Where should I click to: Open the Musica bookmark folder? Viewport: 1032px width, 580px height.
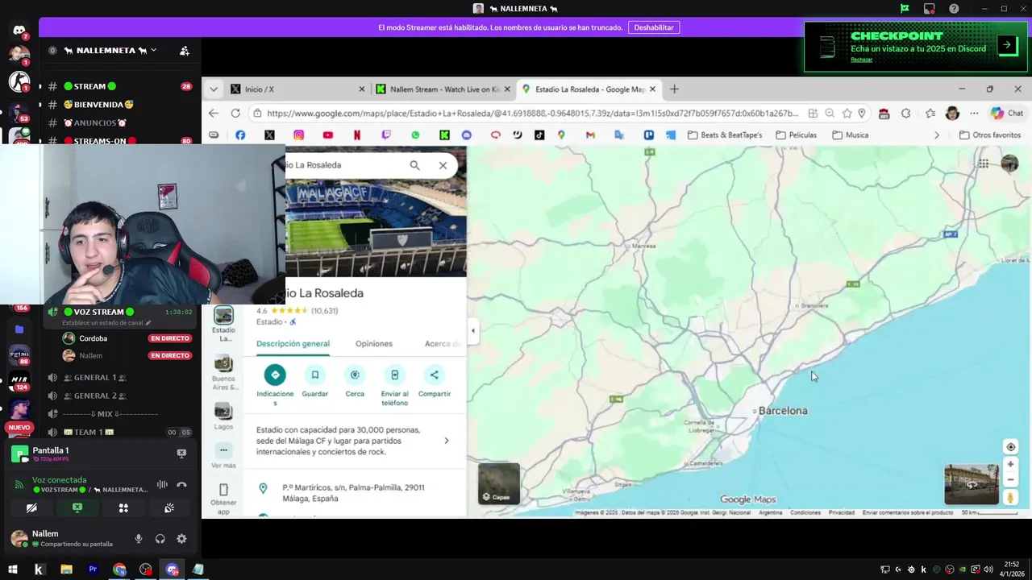[x=851, y=135]
